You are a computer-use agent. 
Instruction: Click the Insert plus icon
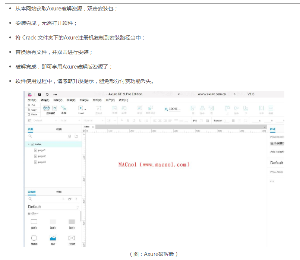click(x=81, y=108)
